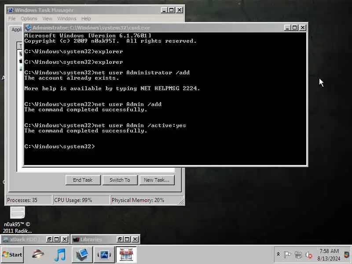Click "The account already exists." output line
The image size is (352, 264).
point(72,78)
